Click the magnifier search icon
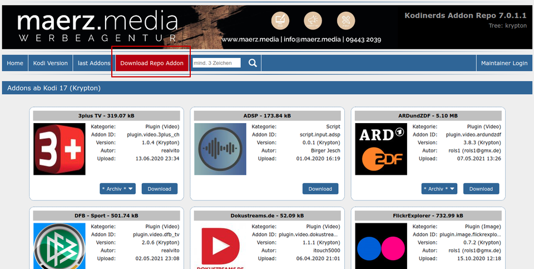The height and width of the screenshot is (269, 534). 253,63
